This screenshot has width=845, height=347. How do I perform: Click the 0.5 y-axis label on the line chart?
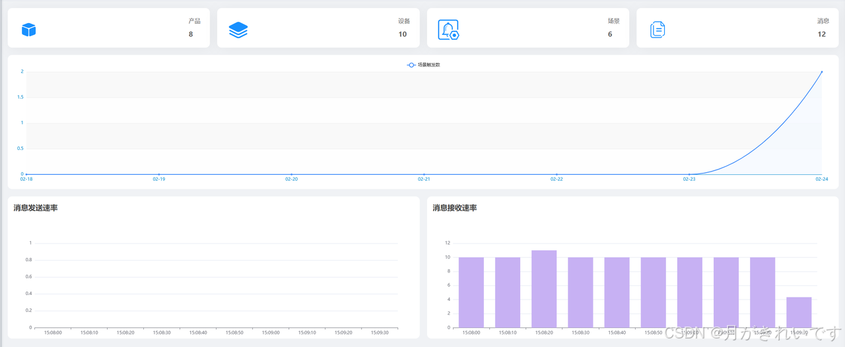tap(20, 148)
